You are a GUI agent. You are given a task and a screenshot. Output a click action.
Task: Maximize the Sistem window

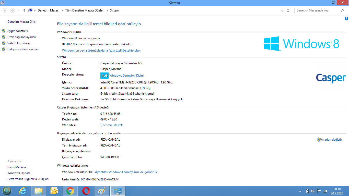pyautogui.click(x=333, y=2)
